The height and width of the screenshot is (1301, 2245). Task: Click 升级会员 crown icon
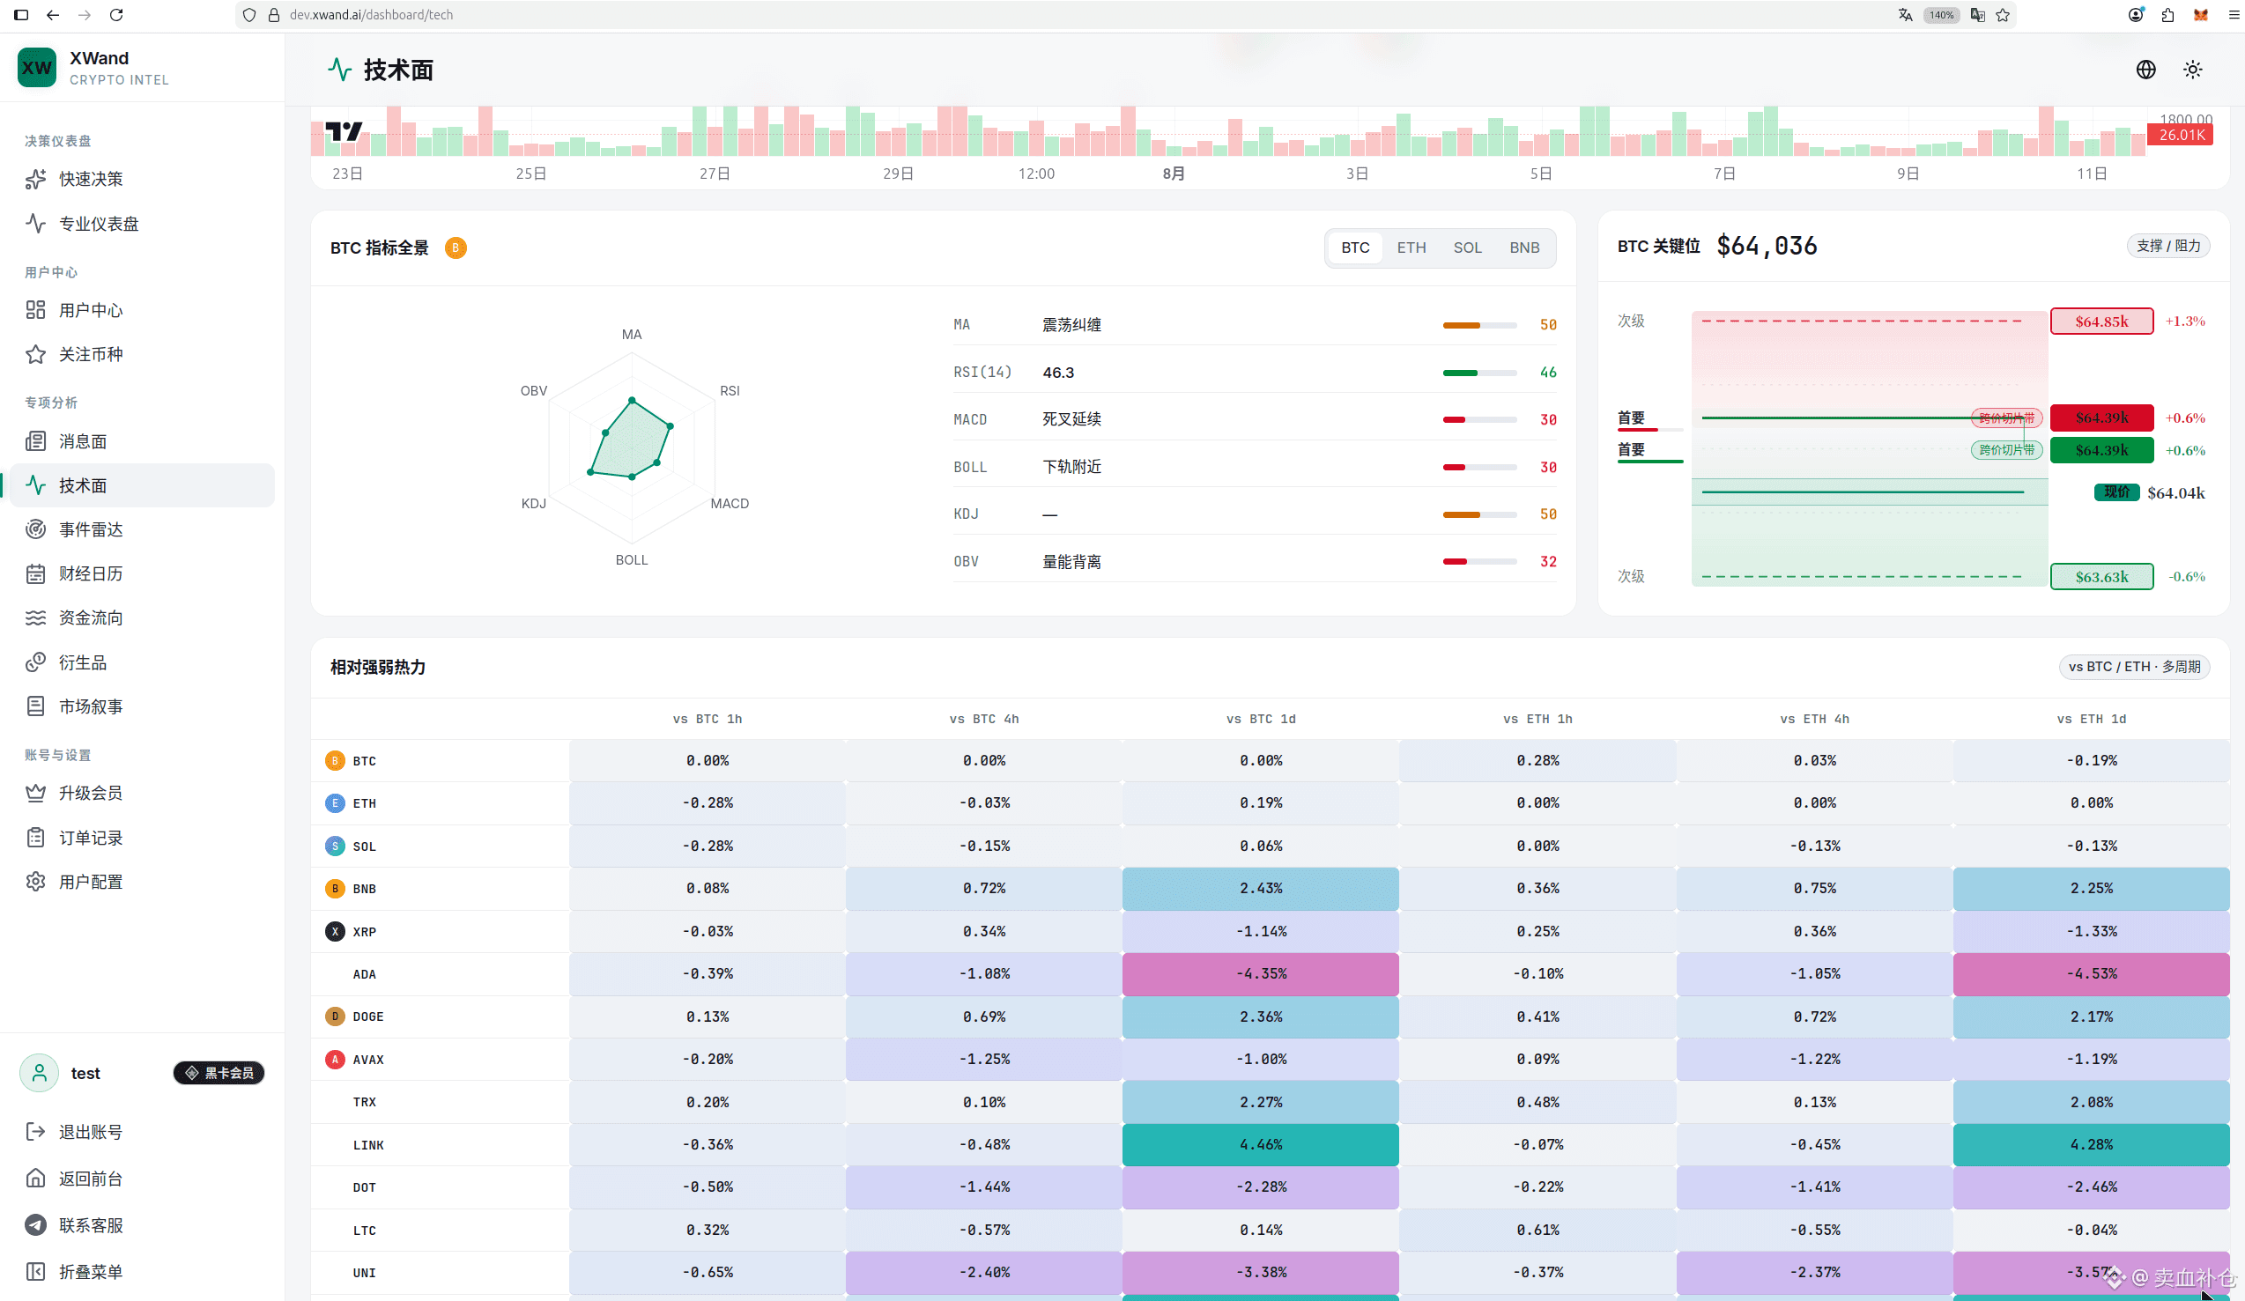click(x=35, y=793)
